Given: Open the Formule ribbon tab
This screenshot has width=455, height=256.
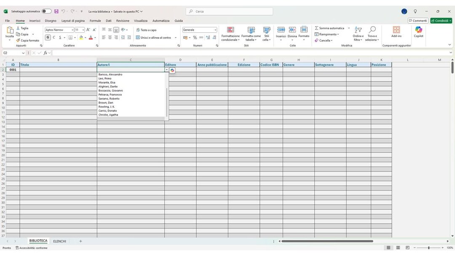Looking at the screenshot, I should point(95,21).
